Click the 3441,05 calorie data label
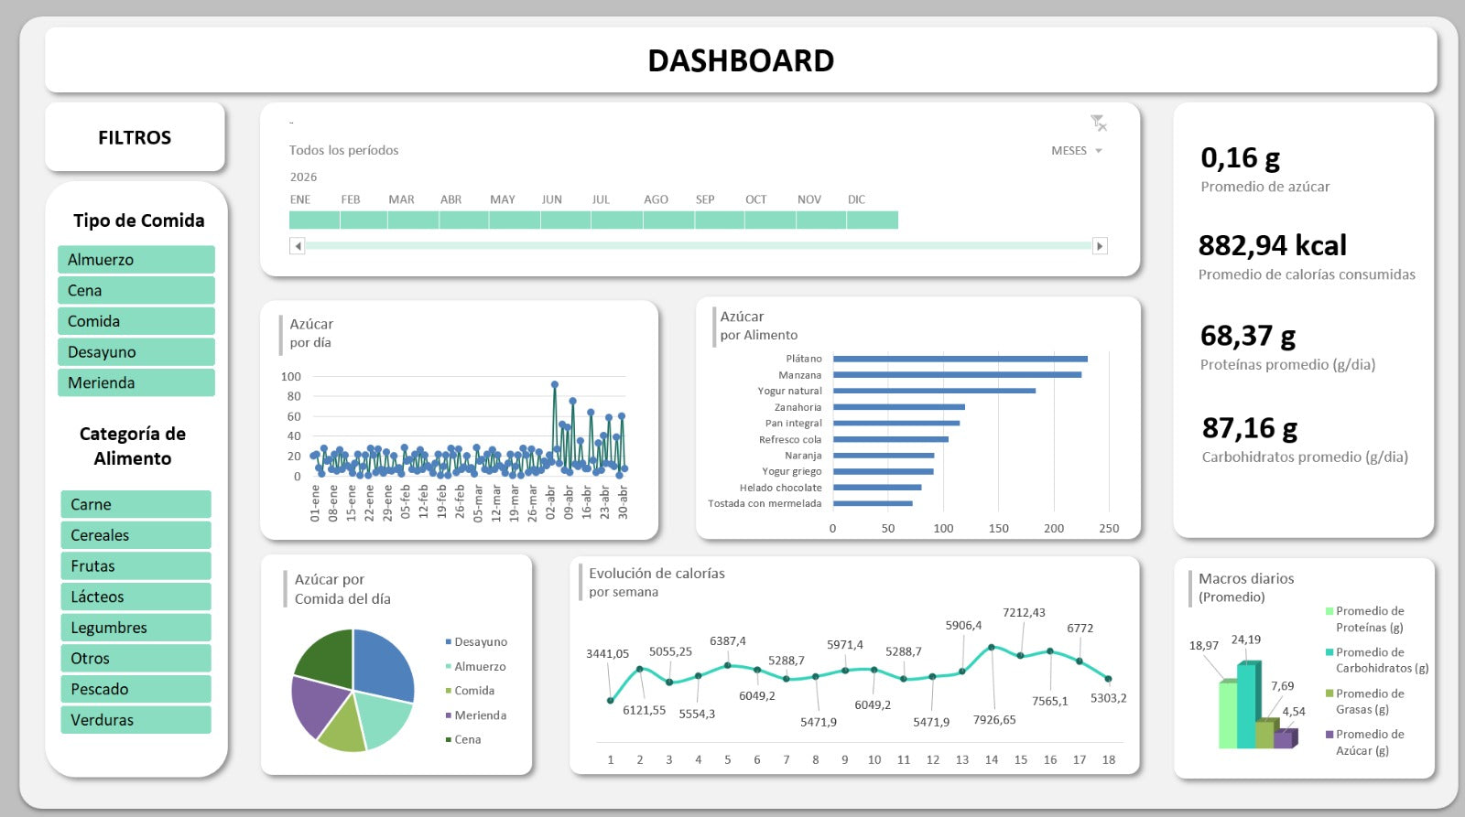Image resolution: width=1465 pixels, height=817 pixels. [607, 654]
